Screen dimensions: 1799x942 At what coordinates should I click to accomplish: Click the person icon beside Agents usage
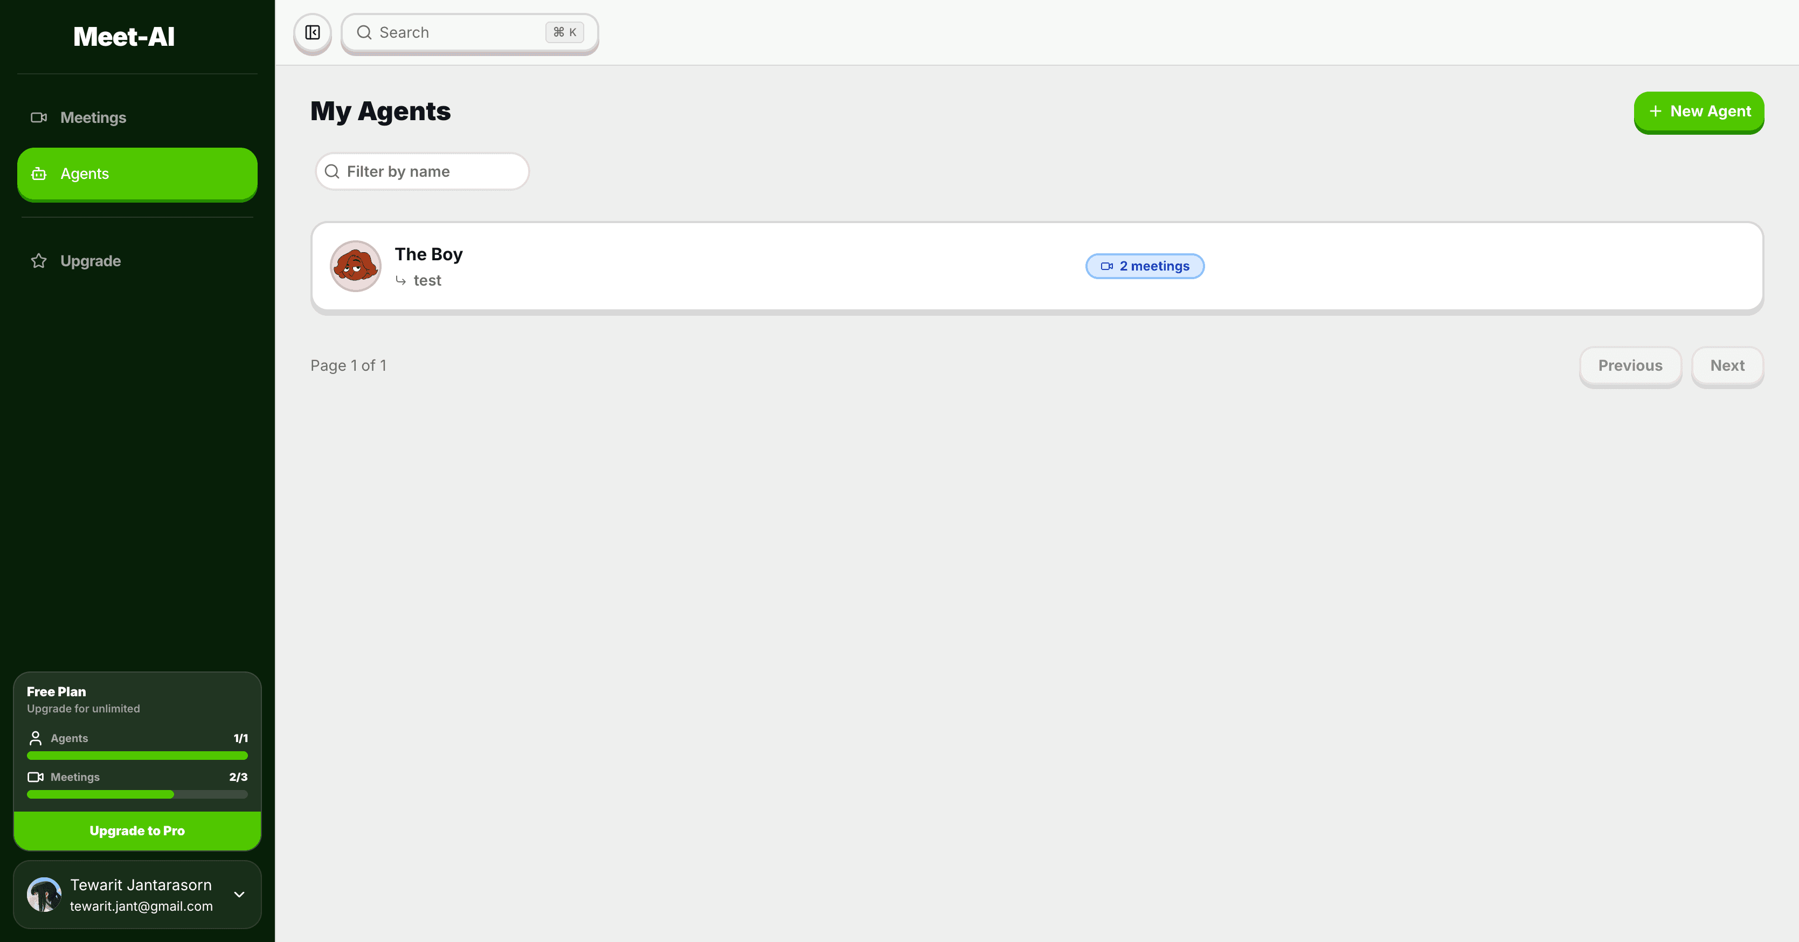[36, 738]
